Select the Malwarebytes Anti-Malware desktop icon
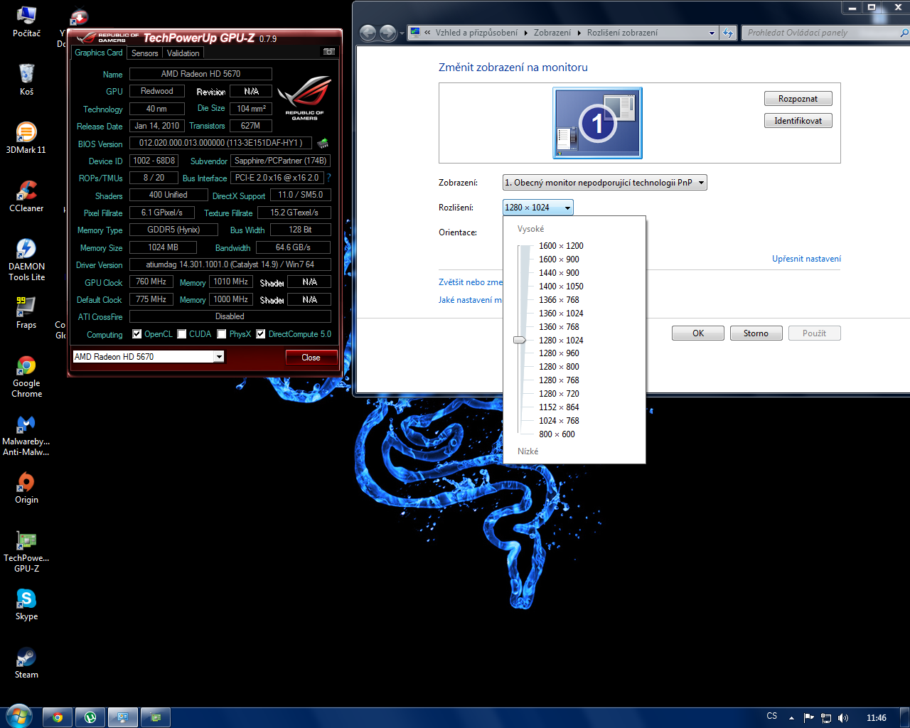Screen dimensions: 910x728 pos(26,434)
